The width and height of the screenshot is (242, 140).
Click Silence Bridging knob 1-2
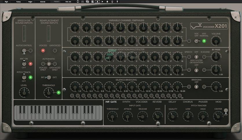[x=75, y=87]
